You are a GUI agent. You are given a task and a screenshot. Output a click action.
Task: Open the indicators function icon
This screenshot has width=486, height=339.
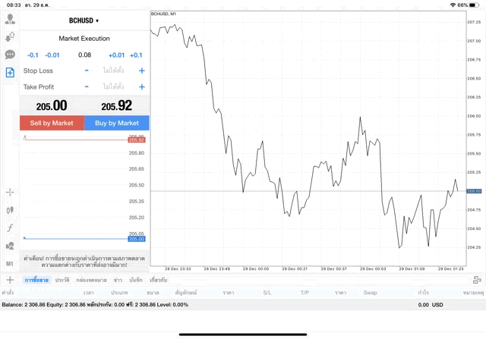10,228
